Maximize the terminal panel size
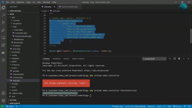Screen dimensions: 192x108 (x=184, y=59)
